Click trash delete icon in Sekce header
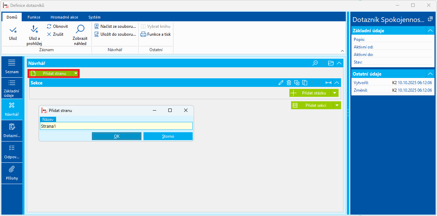 click(x=289, y=83)
